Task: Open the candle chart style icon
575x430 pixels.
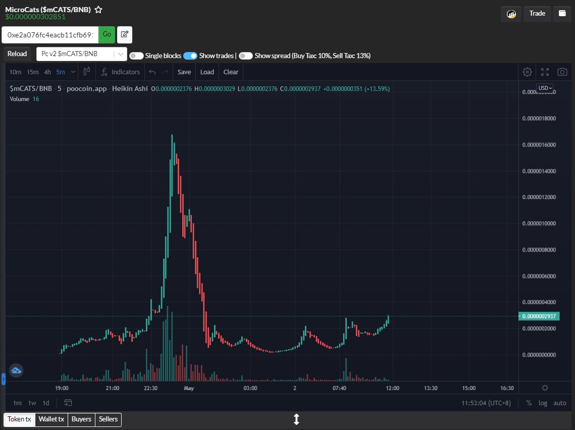Action: [x=86, y=72]
